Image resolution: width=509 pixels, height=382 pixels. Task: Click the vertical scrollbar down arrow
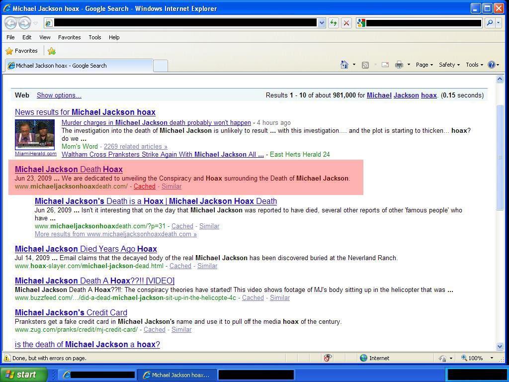coord(500,347)
